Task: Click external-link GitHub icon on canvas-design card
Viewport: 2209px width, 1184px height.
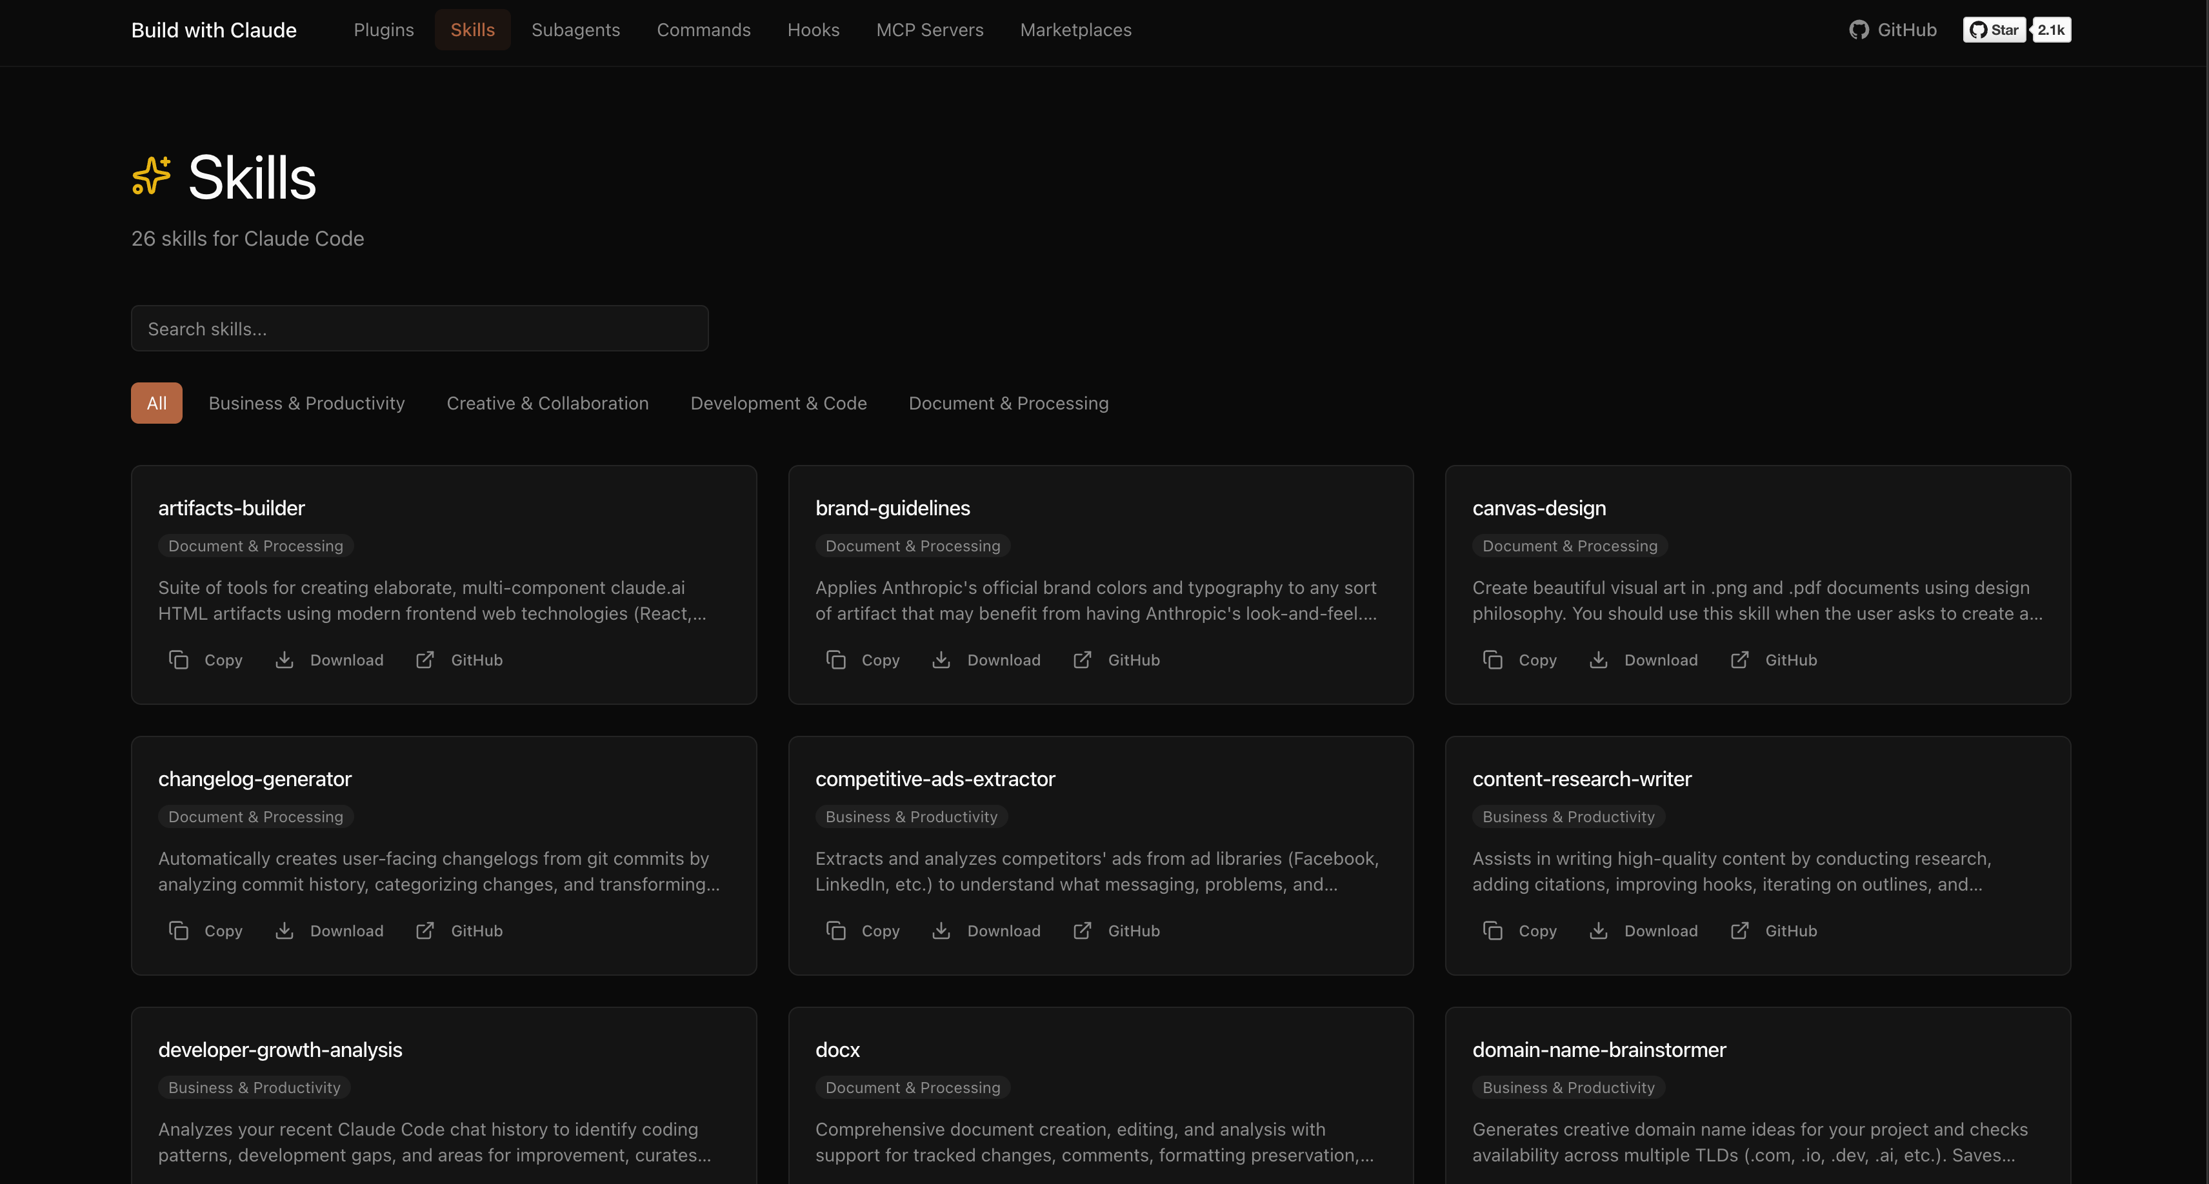Action: 1739,659
